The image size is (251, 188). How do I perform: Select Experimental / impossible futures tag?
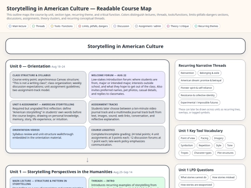199,103
